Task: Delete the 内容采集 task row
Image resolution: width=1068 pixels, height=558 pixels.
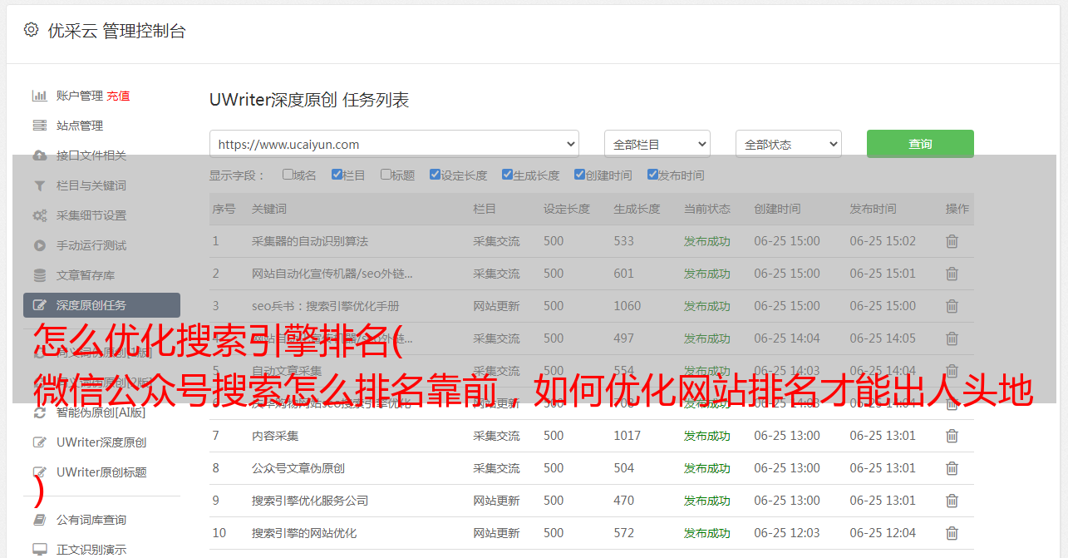Action: (x=952, y=436)
